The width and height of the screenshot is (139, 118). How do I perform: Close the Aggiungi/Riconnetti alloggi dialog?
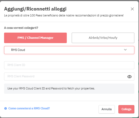coord(132,9)
